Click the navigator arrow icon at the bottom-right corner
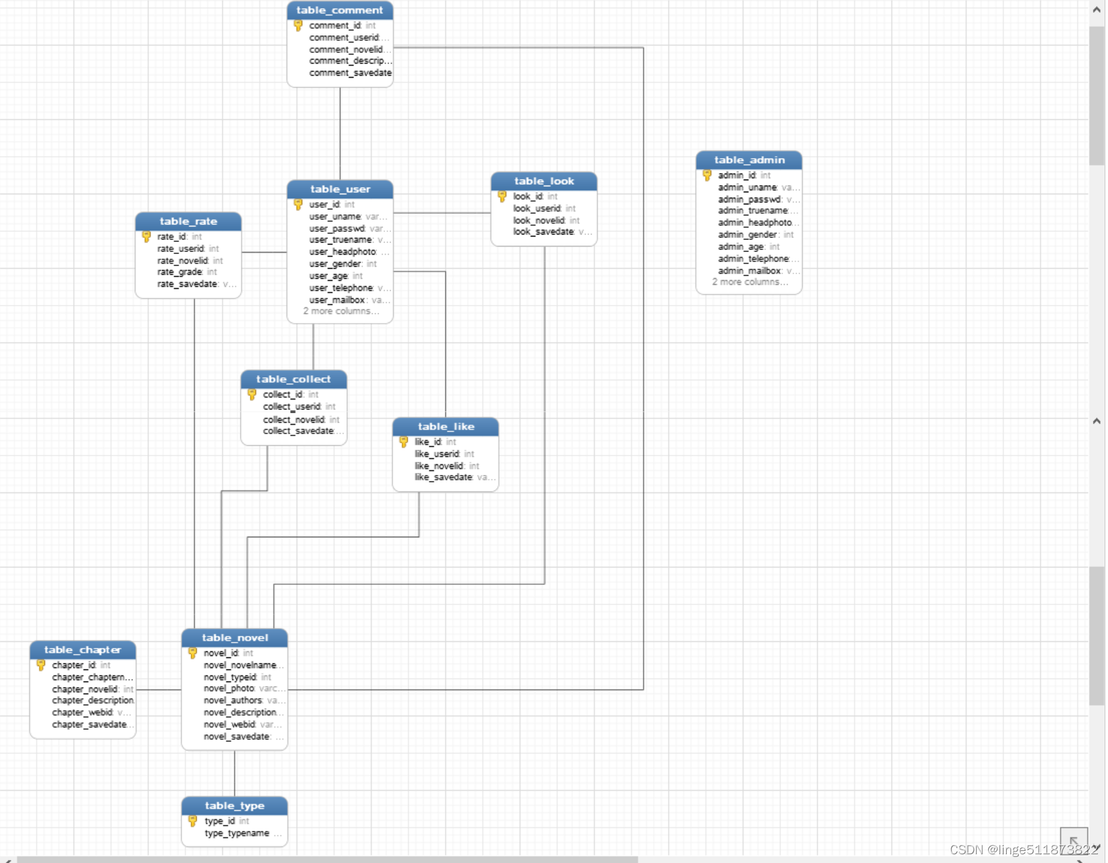 1073,840
